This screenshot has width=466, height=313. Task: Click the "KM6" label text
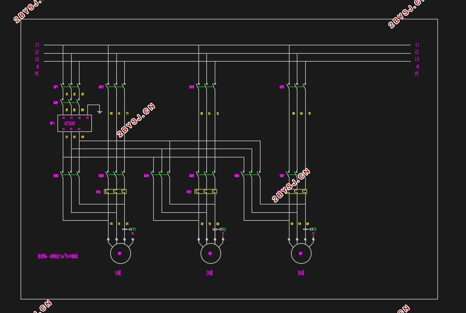coord(237,176)
